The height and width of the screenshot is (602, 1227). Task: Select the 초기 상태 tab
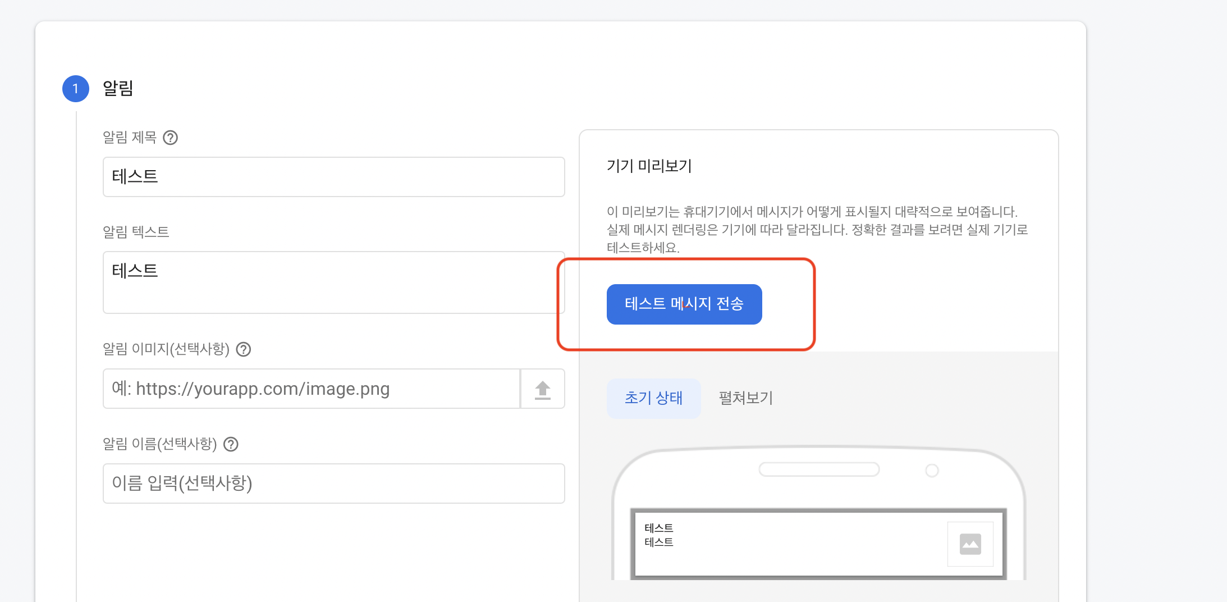click(653, 398)
